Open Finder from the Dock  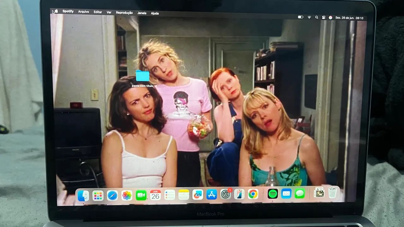tap(83, 196)
